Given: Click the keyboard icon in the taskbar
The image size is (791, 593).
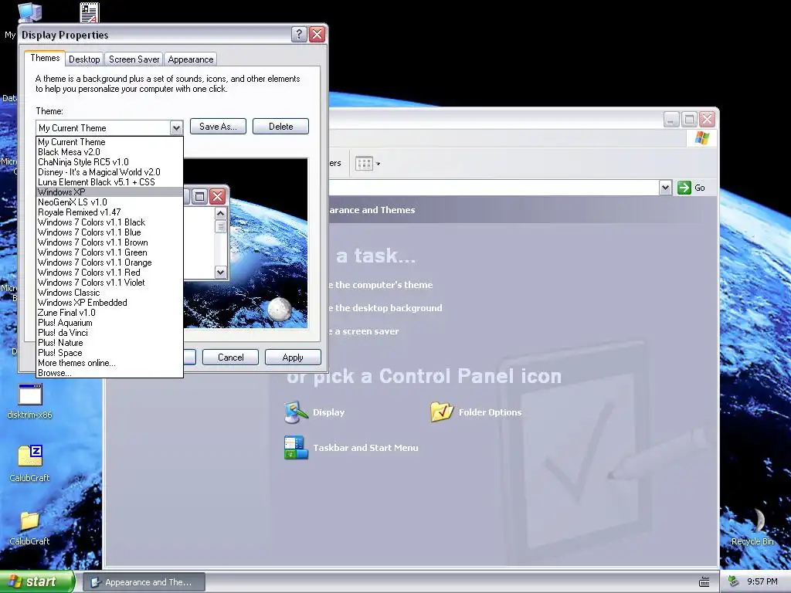Looking at the screenshot, I should (x=704, y=582).
